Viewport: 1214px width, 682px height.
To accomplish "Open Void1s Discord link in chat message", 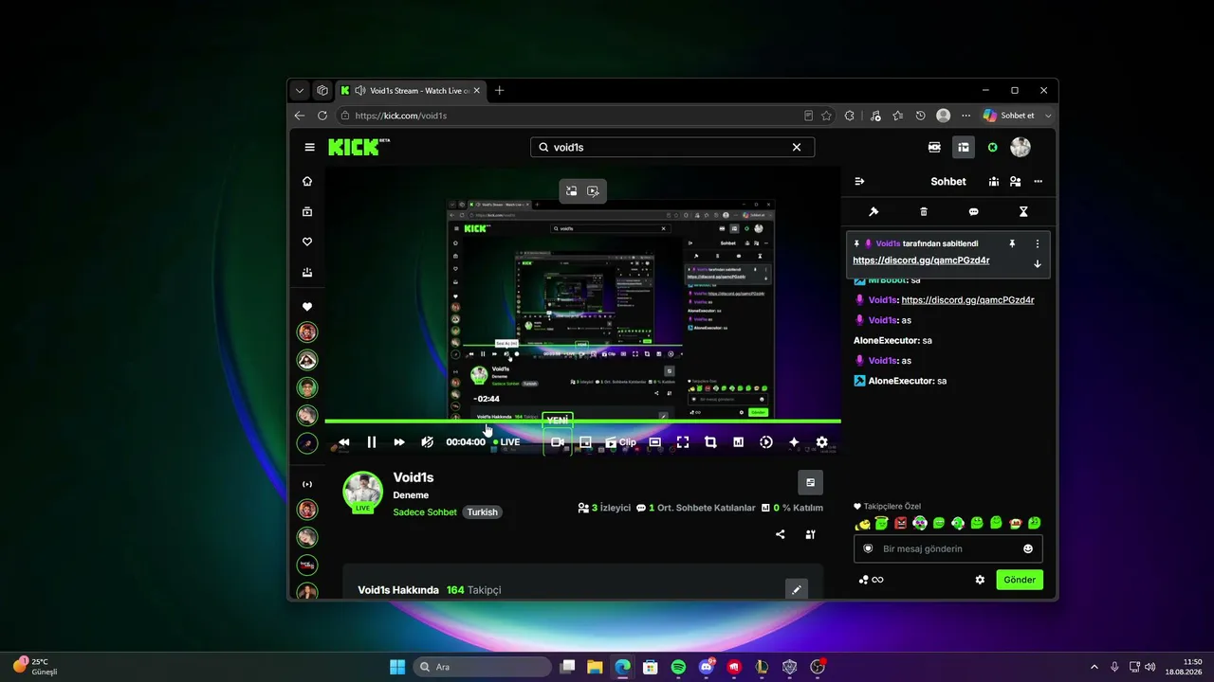I will (967, 300).
